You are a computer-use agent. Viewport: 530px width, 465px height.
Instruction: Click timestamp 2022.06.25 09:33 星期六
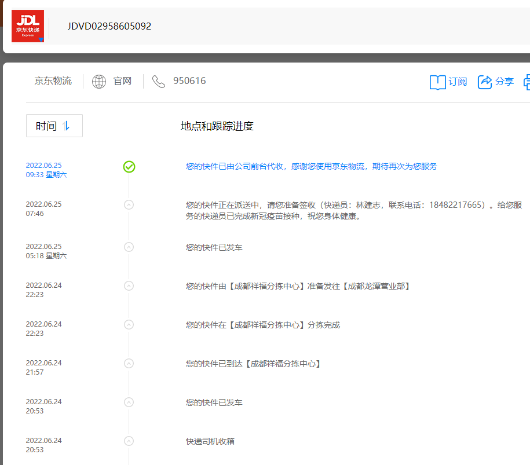pyautogui.click(x=46, y=170)
